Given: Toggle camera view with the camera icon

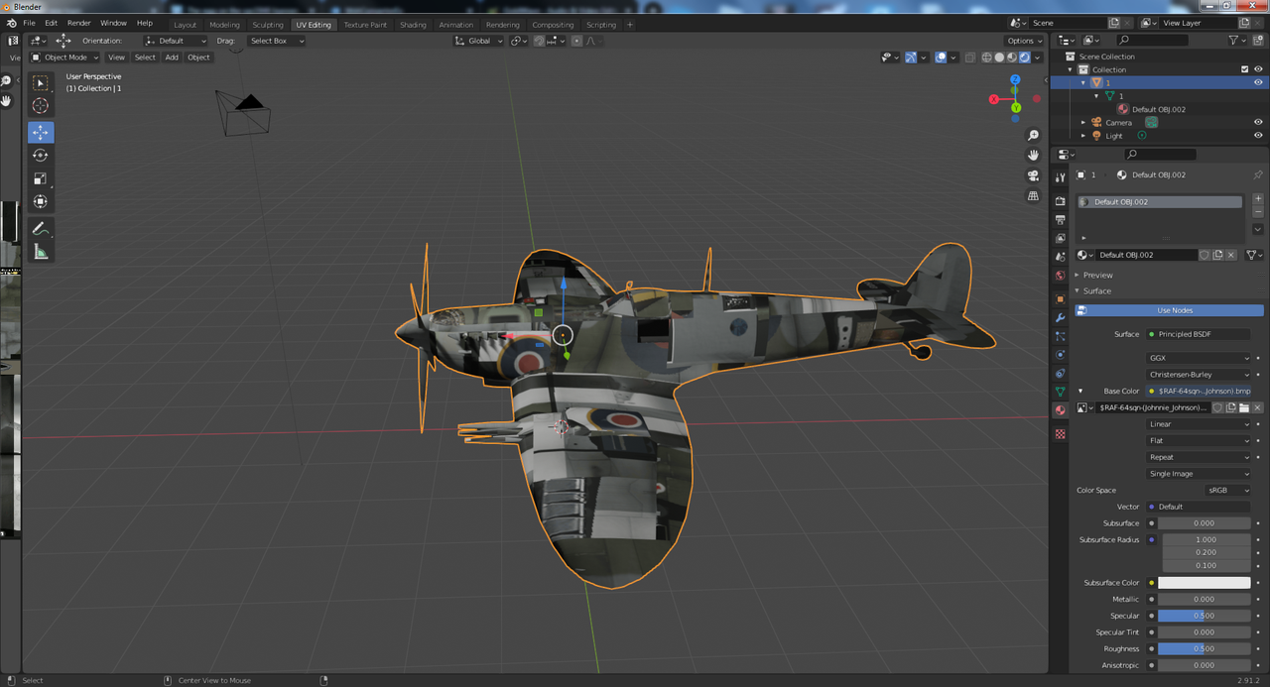Looking at the screenshot, I should (x=1033, y=176).
